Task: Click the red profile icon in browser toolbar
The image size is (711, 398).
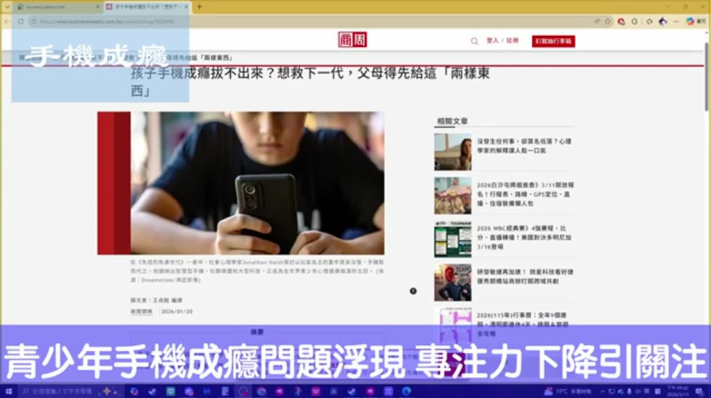Action: pyautogui.click(x=621, y=21)
